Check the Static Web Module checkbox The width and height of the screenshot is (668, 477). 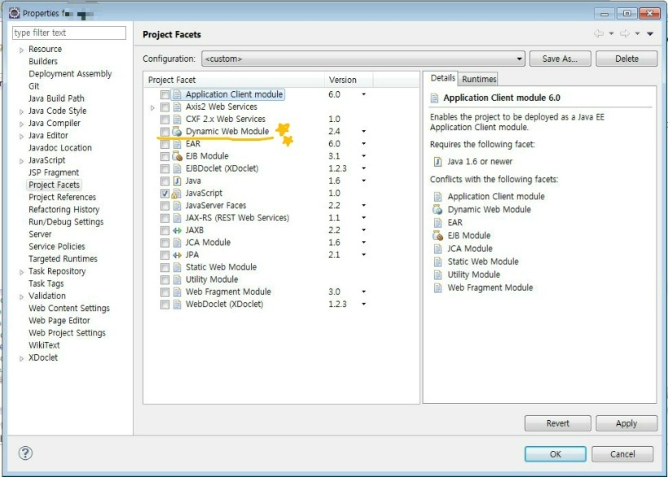[x=165, y=268]
